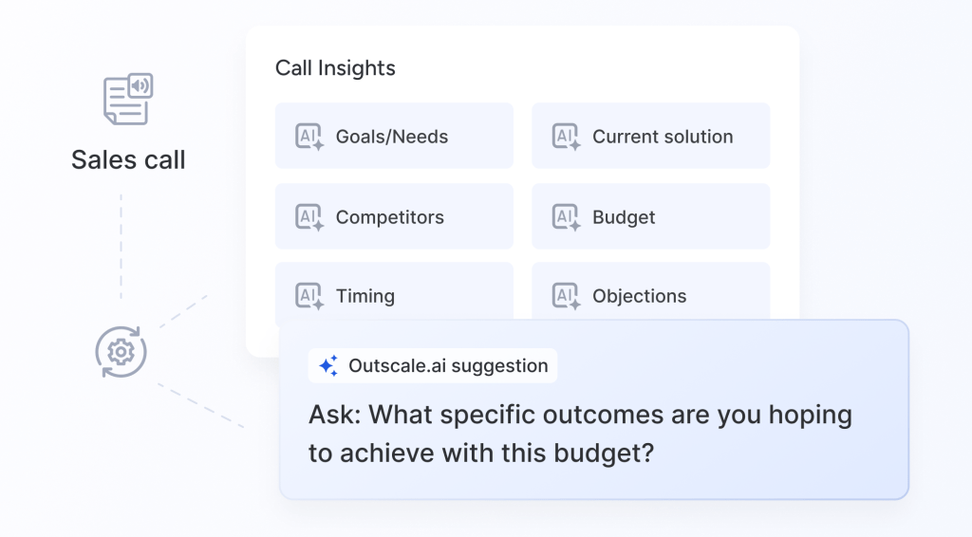The width and height of the screenshot is (972, 537).
Task: Click the AI icon beside Current solution
Action: [566, 137]
